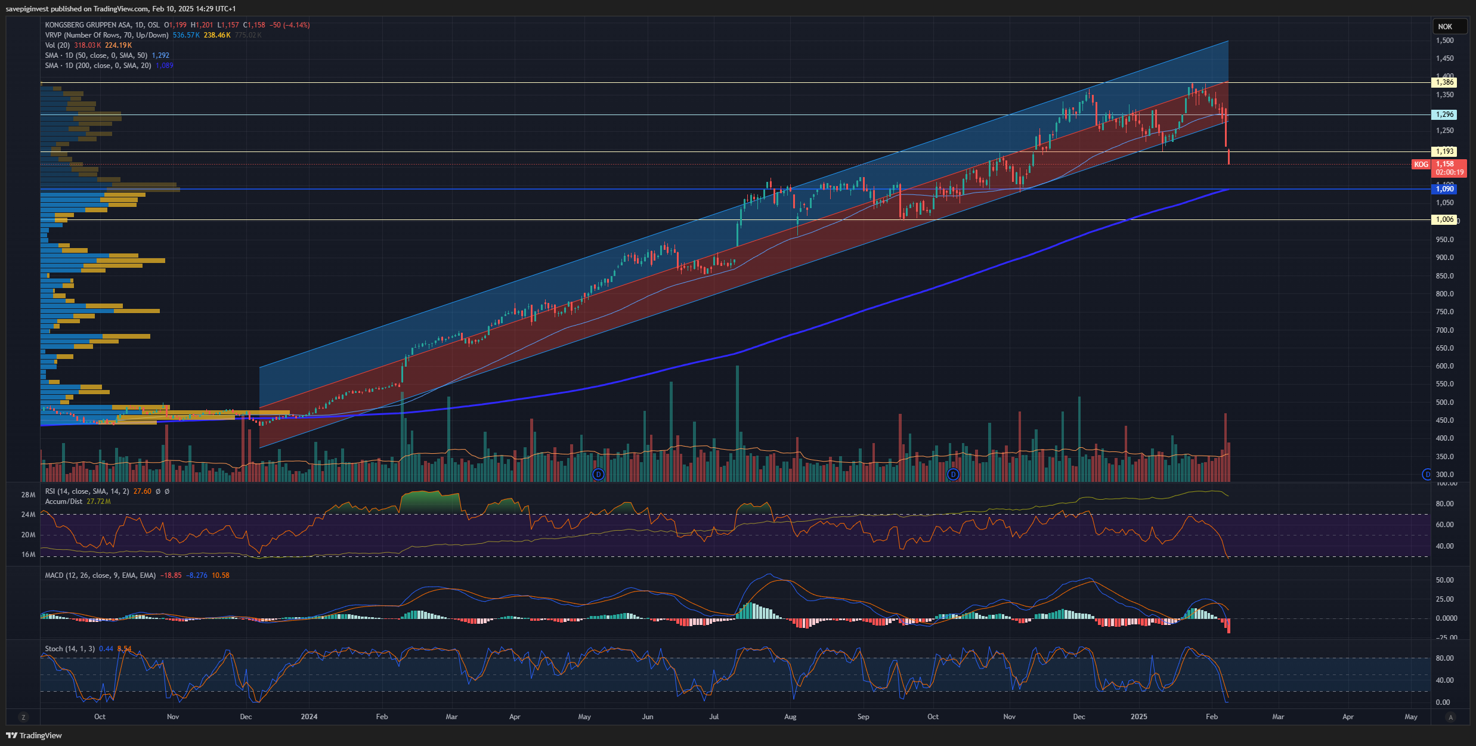Viewport: 1476px width, 746px height.
Task: Click the change value -50 (-4.14%)
Action: [289, 25]
